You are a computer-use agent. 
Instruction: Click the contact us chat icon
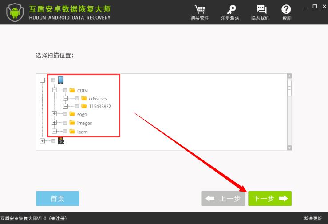(x=261, y=9)
